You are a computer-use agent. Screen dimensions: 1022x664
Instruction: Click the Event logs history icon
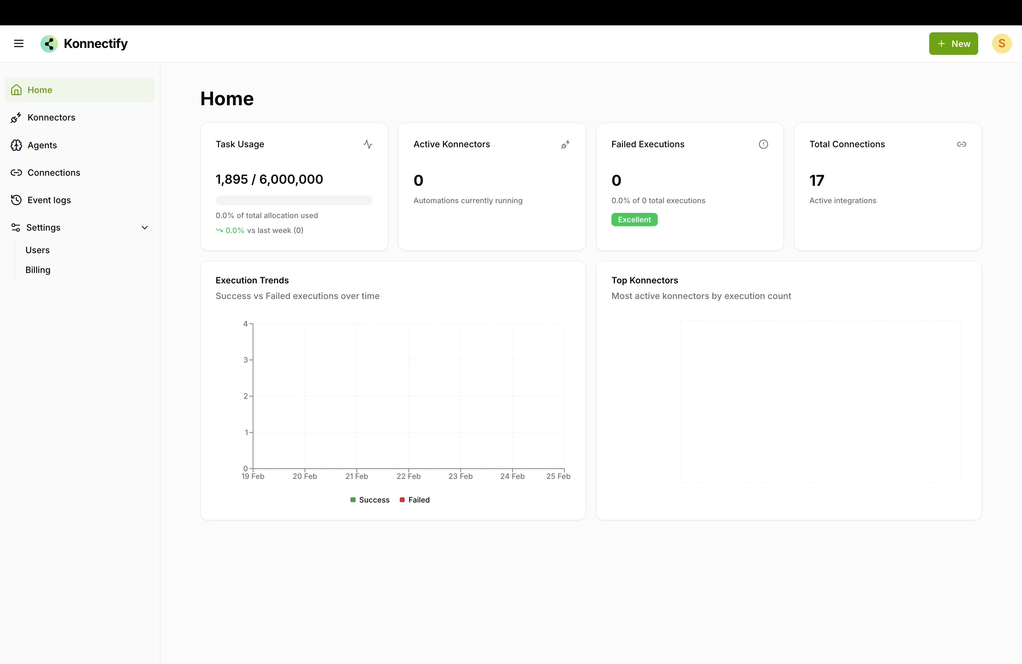[16, 200]
